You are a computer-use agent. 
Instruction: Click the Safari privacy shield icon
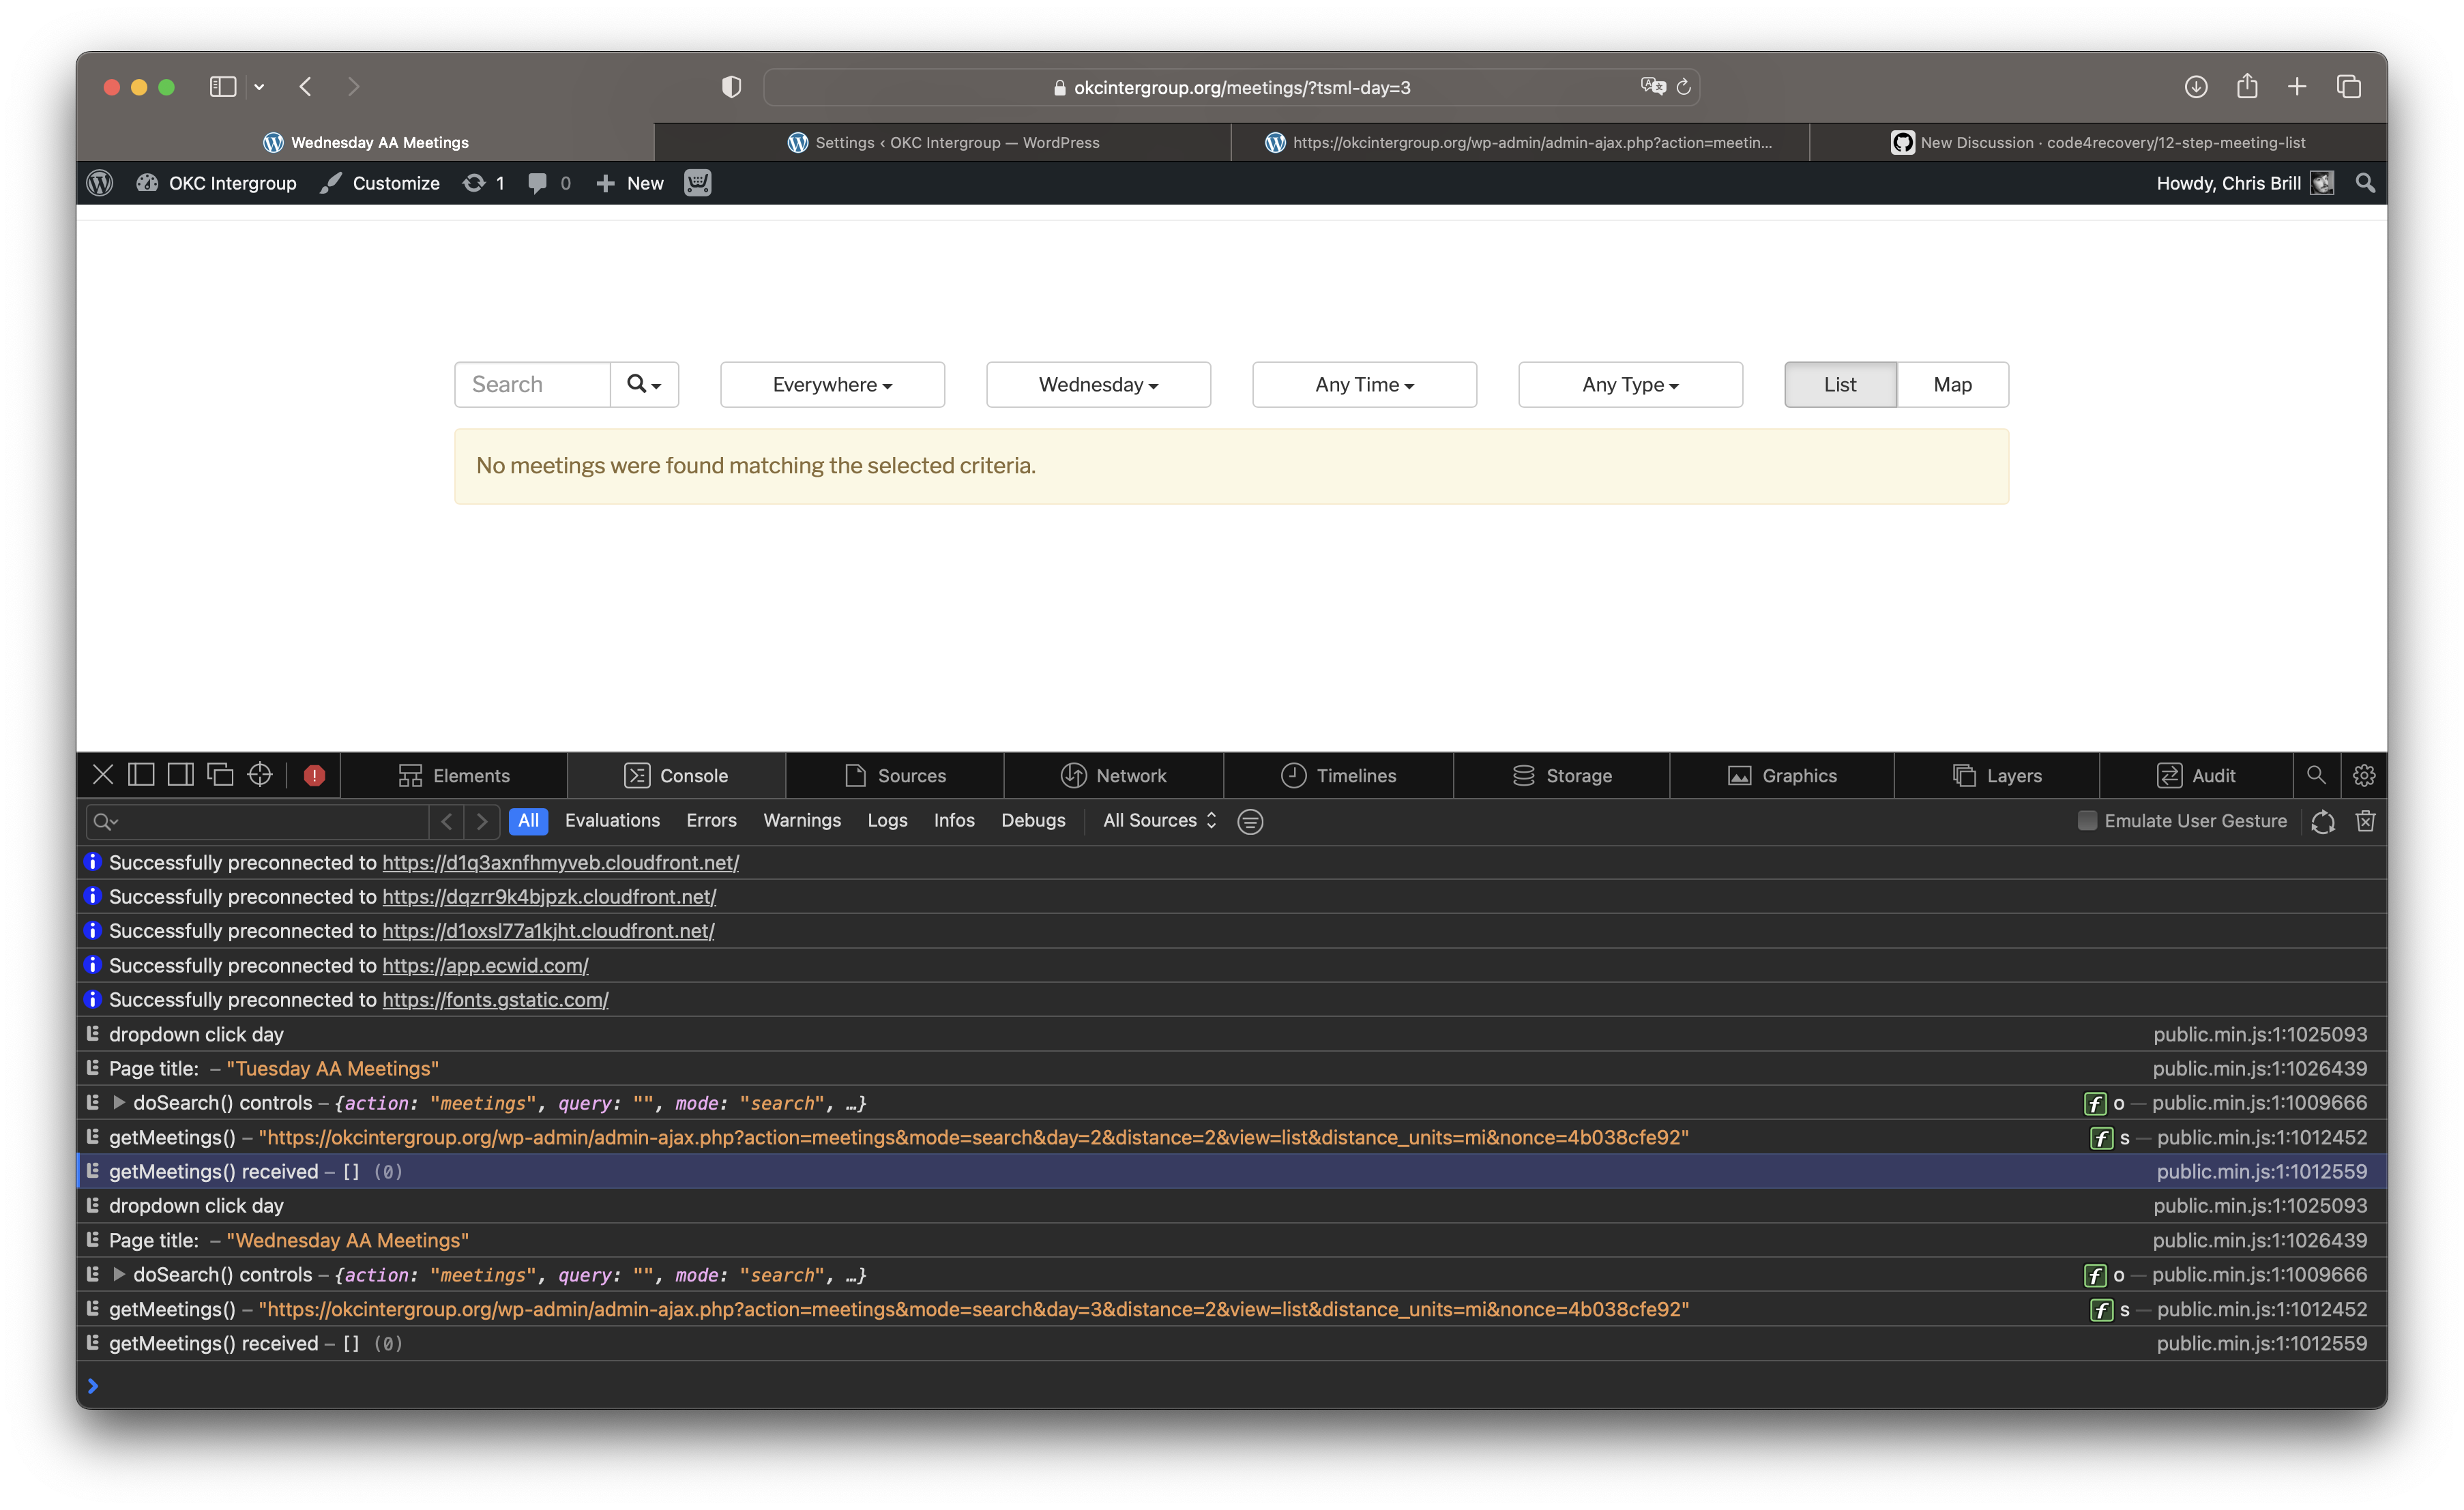pos(731,87)
